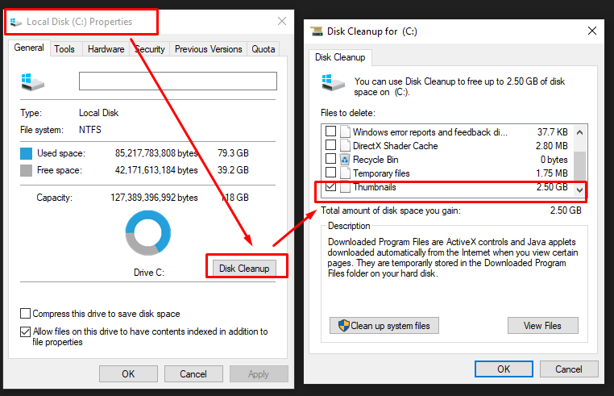Disable Allow files to have contents indexed
This screenshot has width=614, height=396.
coord(26,331)
